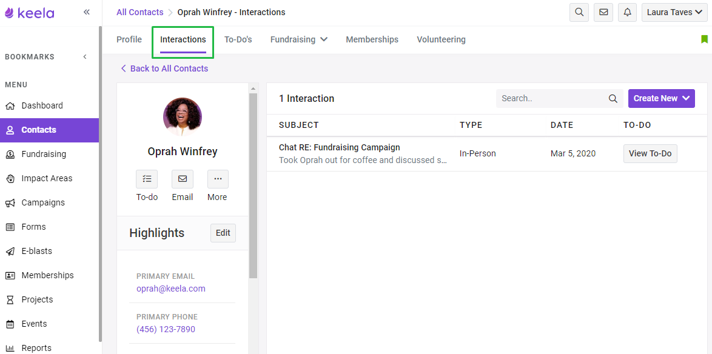
Task: Click the Email envelope button under profile
Action: (183, 179)
